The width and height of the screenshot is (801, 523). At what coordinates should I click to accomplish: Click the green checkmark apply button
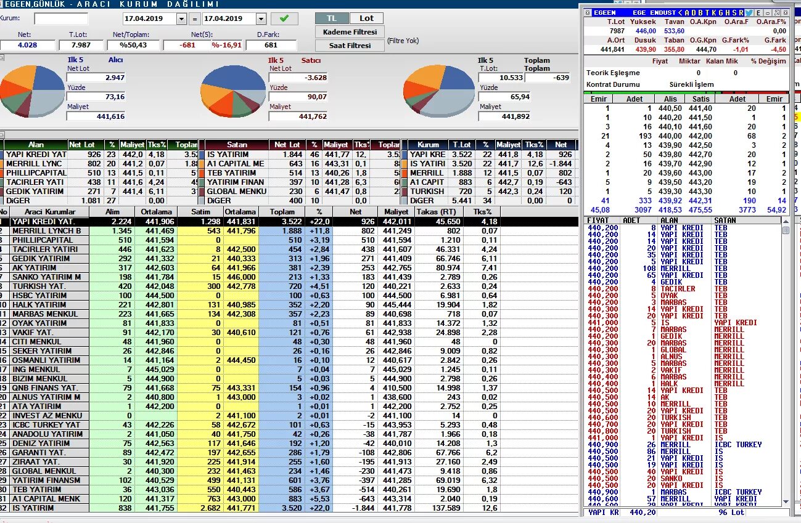pos(284,18)
